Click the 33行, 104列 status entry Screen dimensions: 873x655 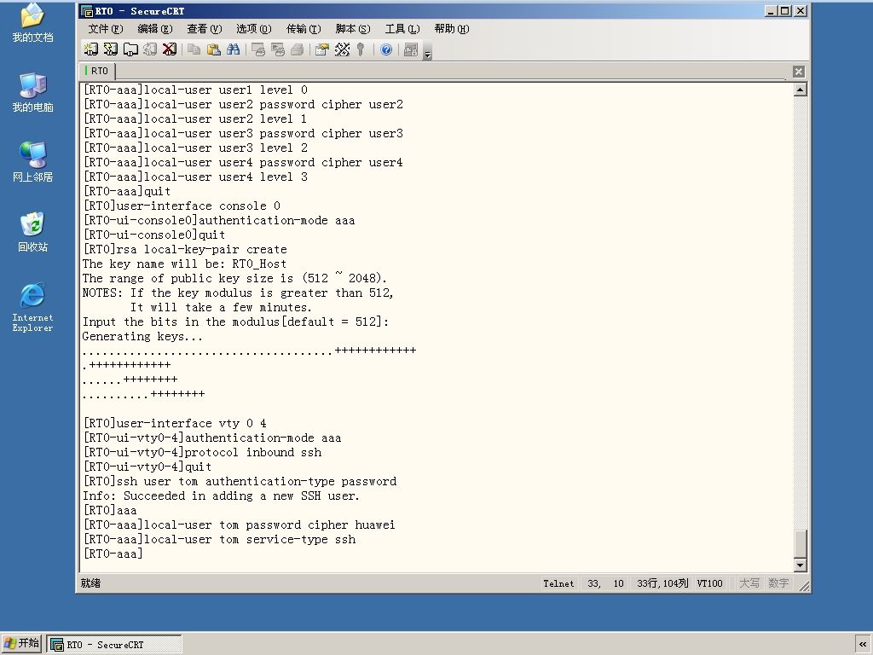pyautogui.click(x=662, y=583)
